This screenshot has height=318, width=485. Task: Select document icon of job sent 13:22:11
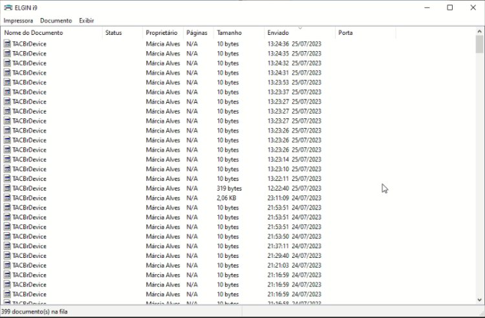pos(7,178)
